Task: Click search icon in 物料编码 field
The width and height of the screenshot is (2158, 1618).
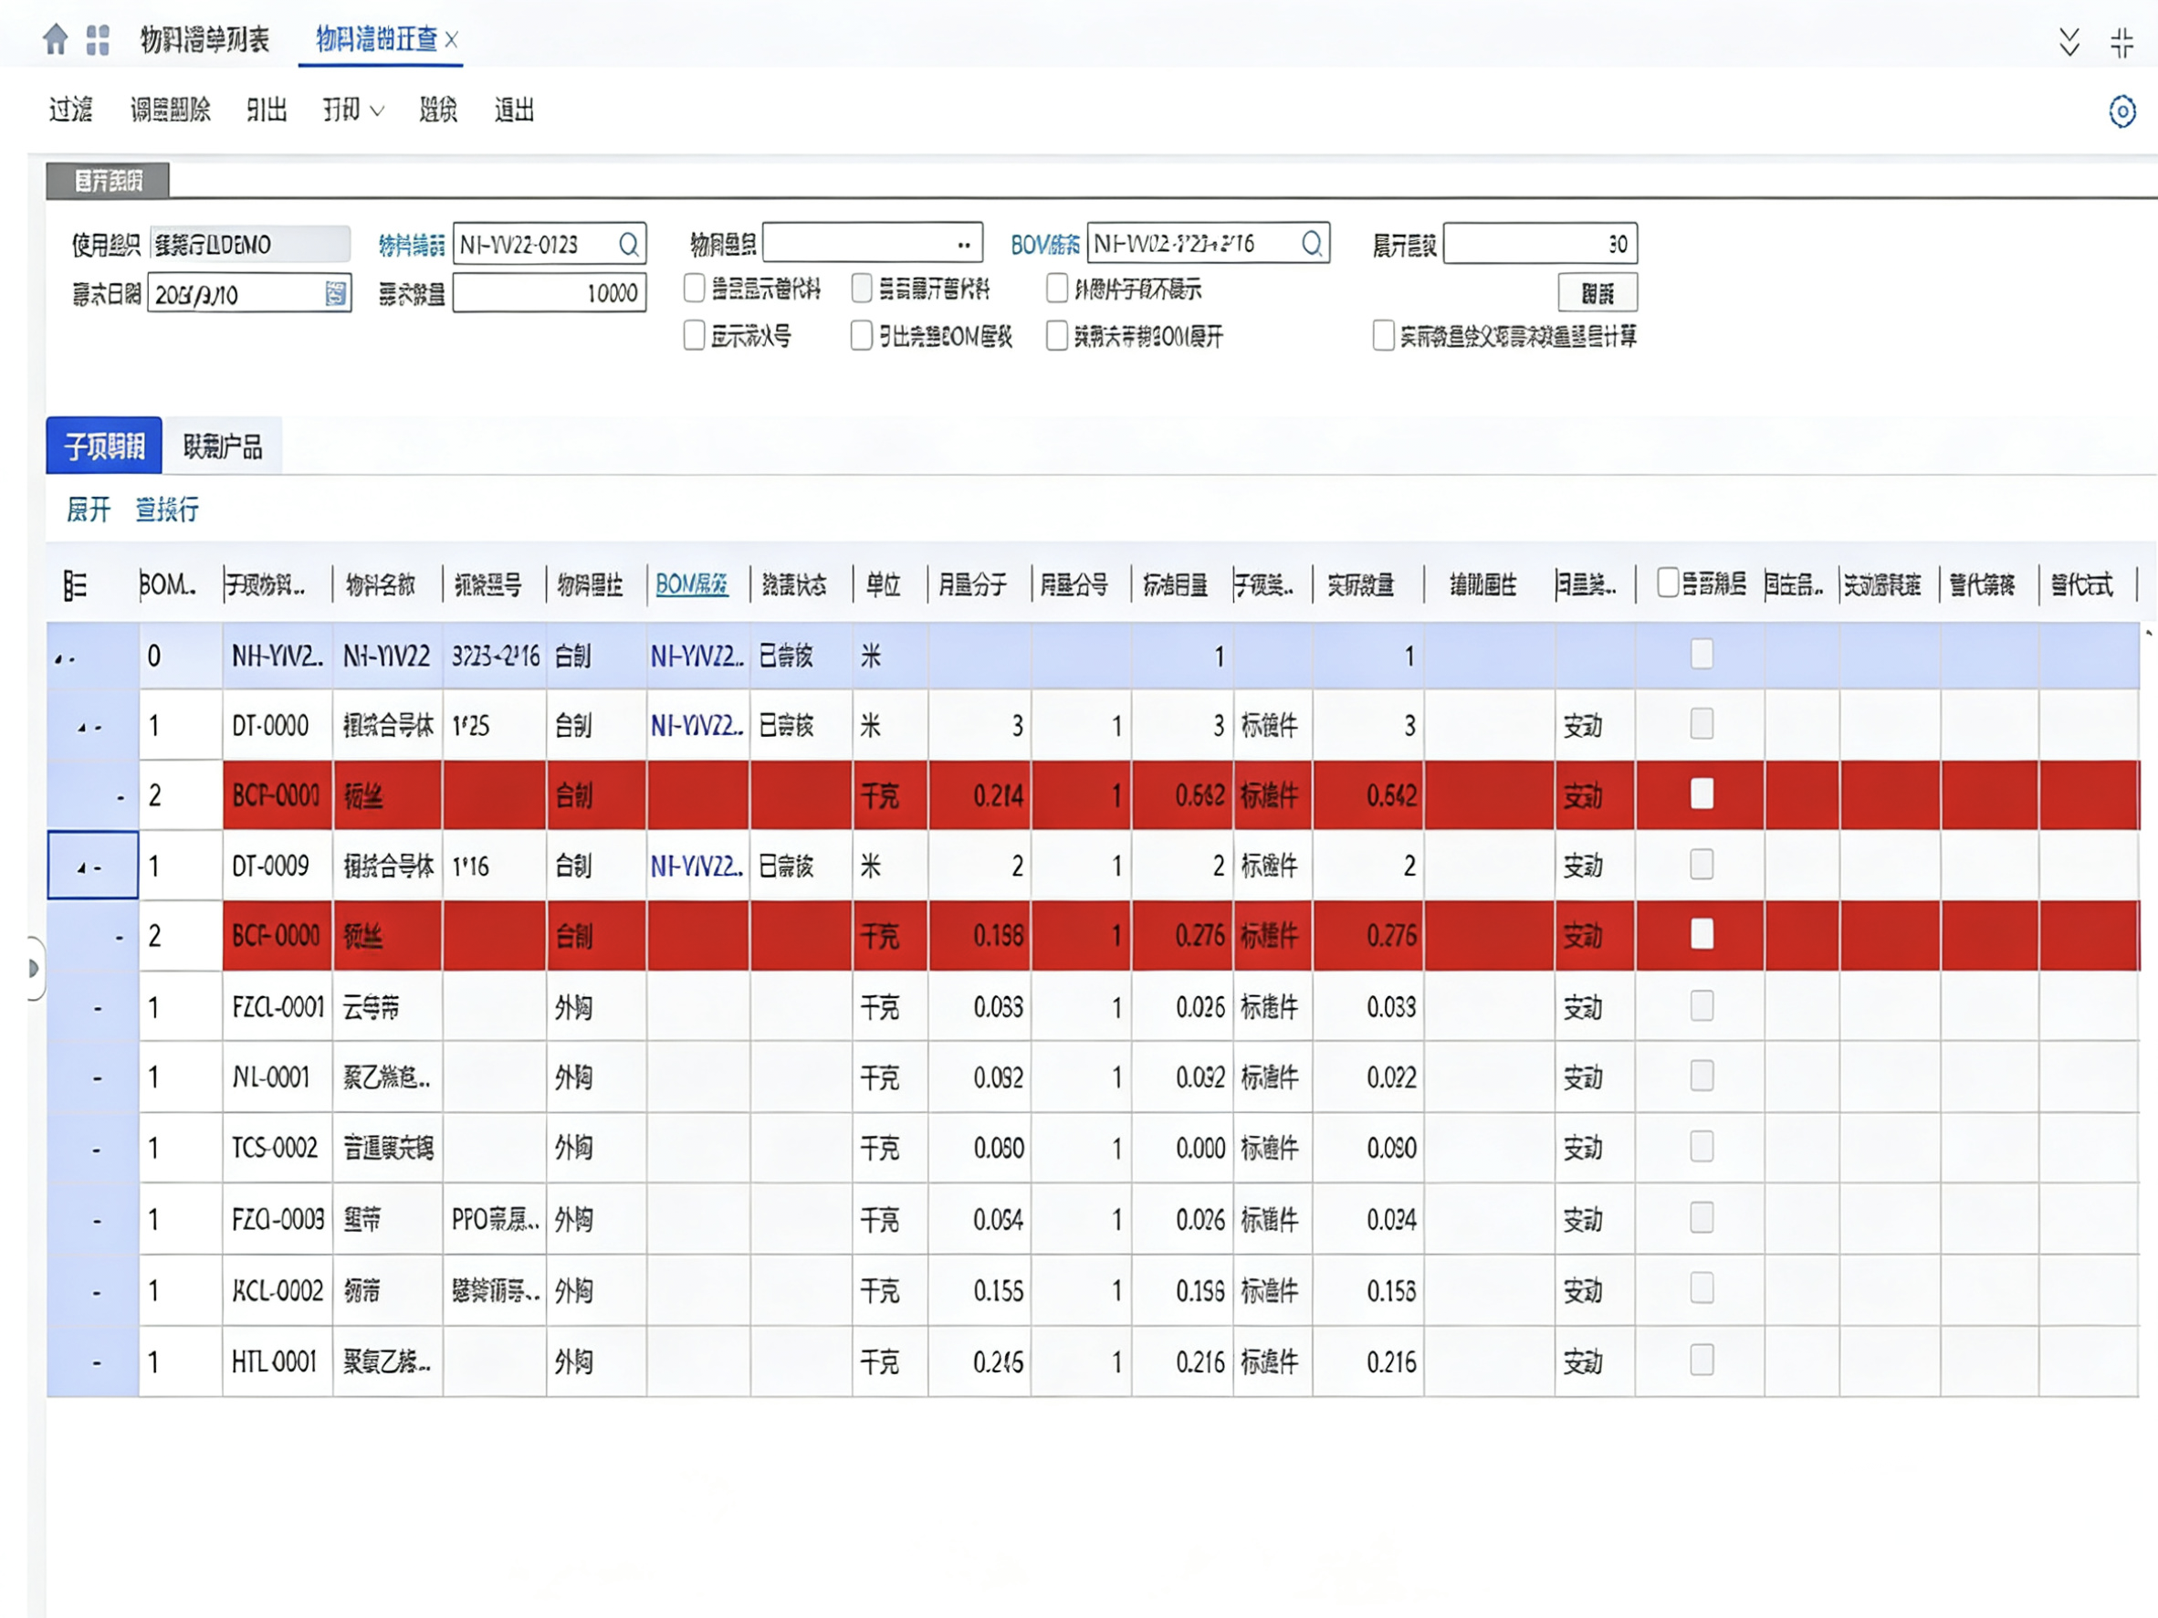Action: click(x=629, y=244)
